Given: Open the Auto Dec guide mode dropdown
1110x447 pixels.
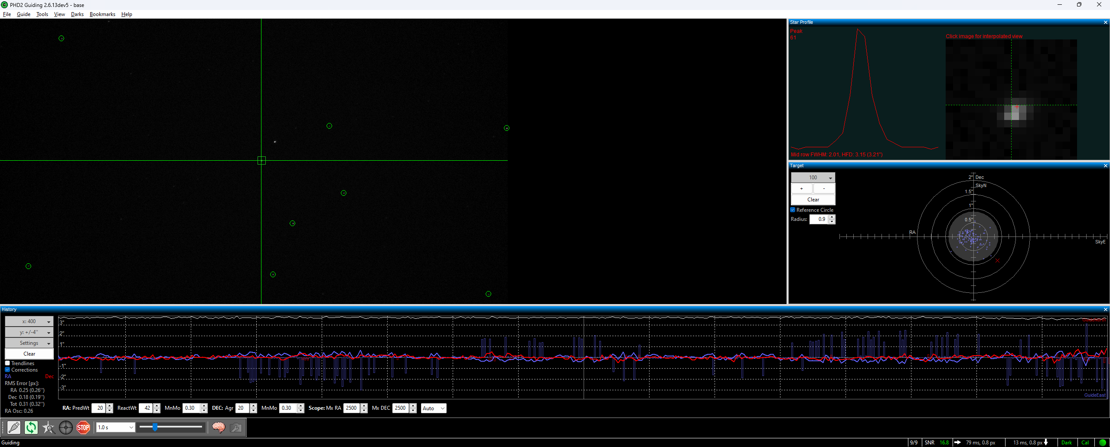Looking at the screenshot, I should (434, 408).
